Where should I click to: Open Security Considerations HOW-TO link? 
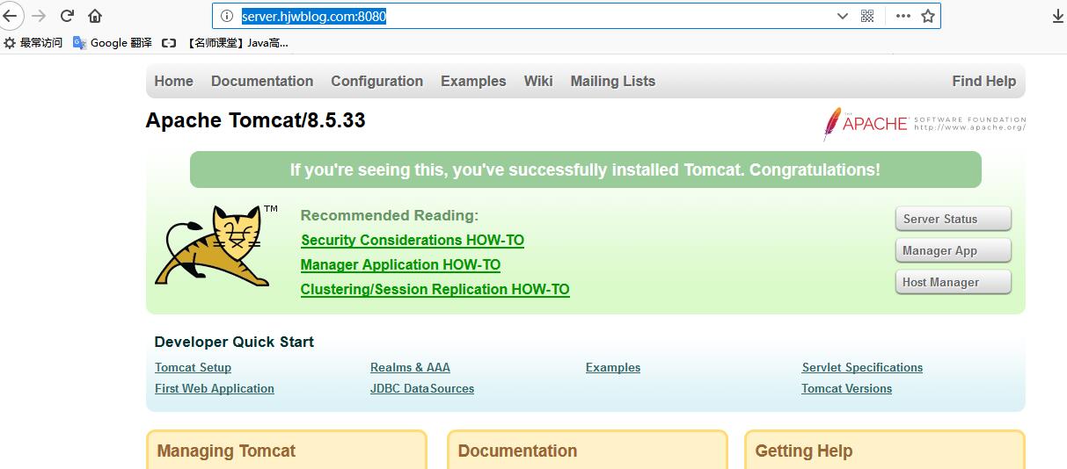coord(413,240)
